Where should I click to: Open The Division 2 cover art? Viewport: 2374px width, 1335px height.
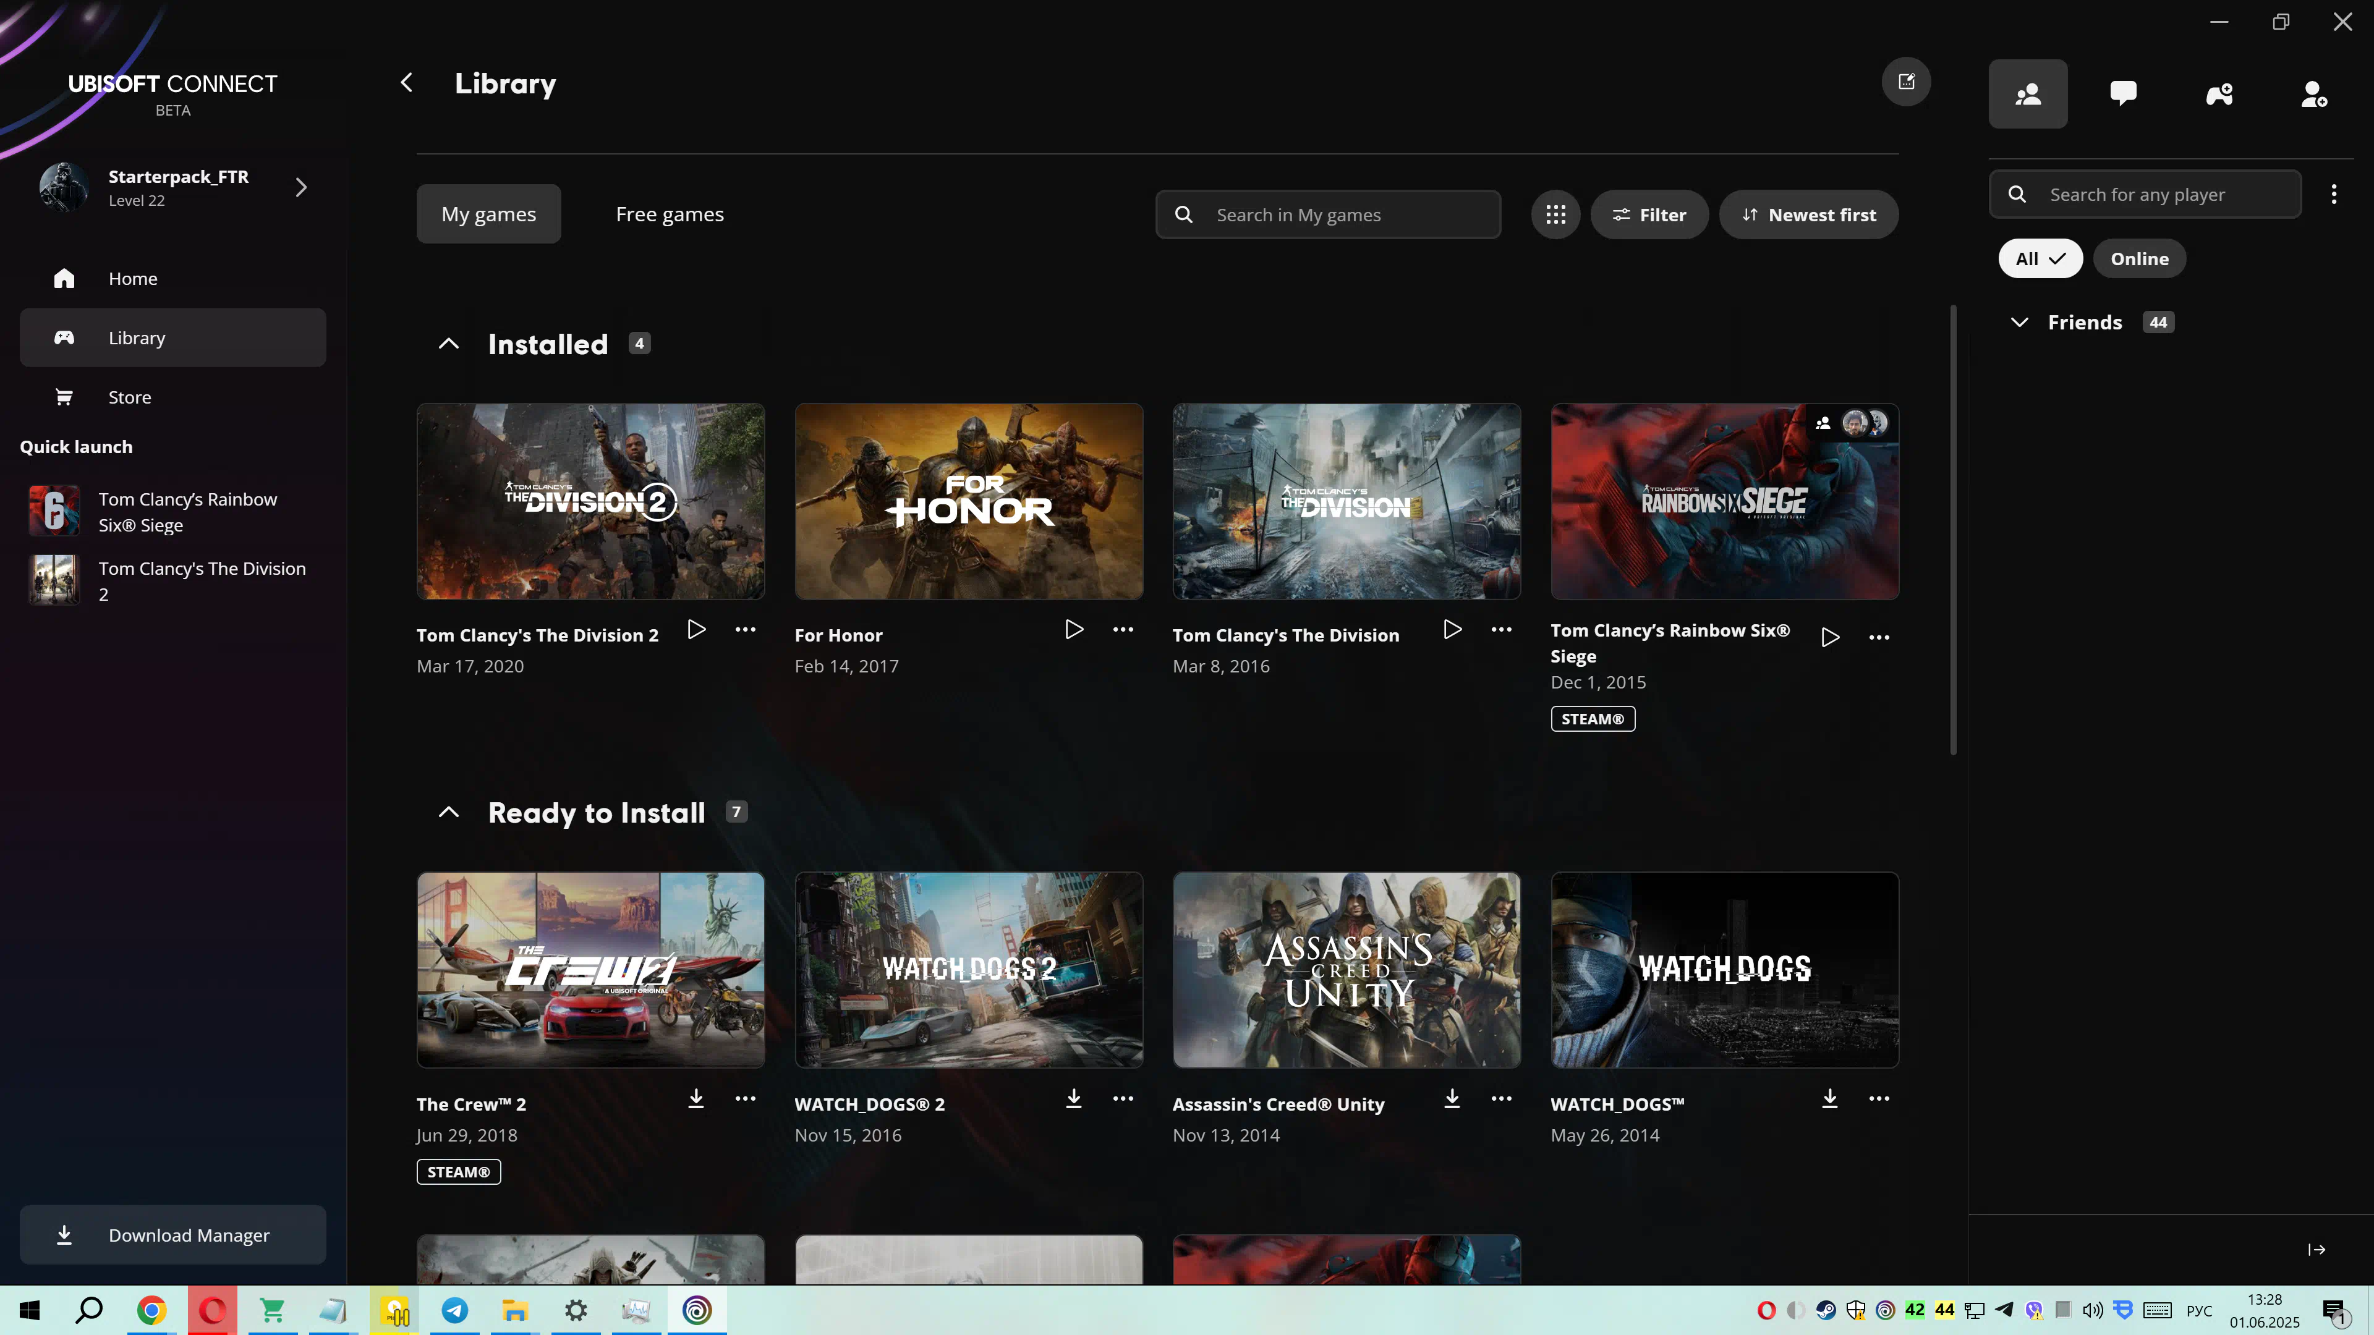pyautogui.click(x=591, y=501)
